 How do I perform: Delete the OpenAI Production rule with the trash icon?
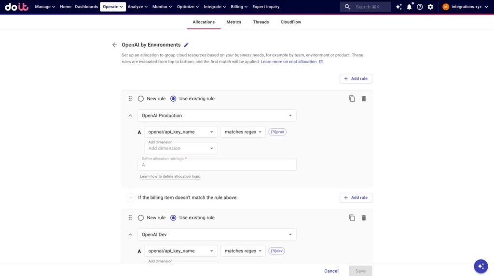[364, 99]
